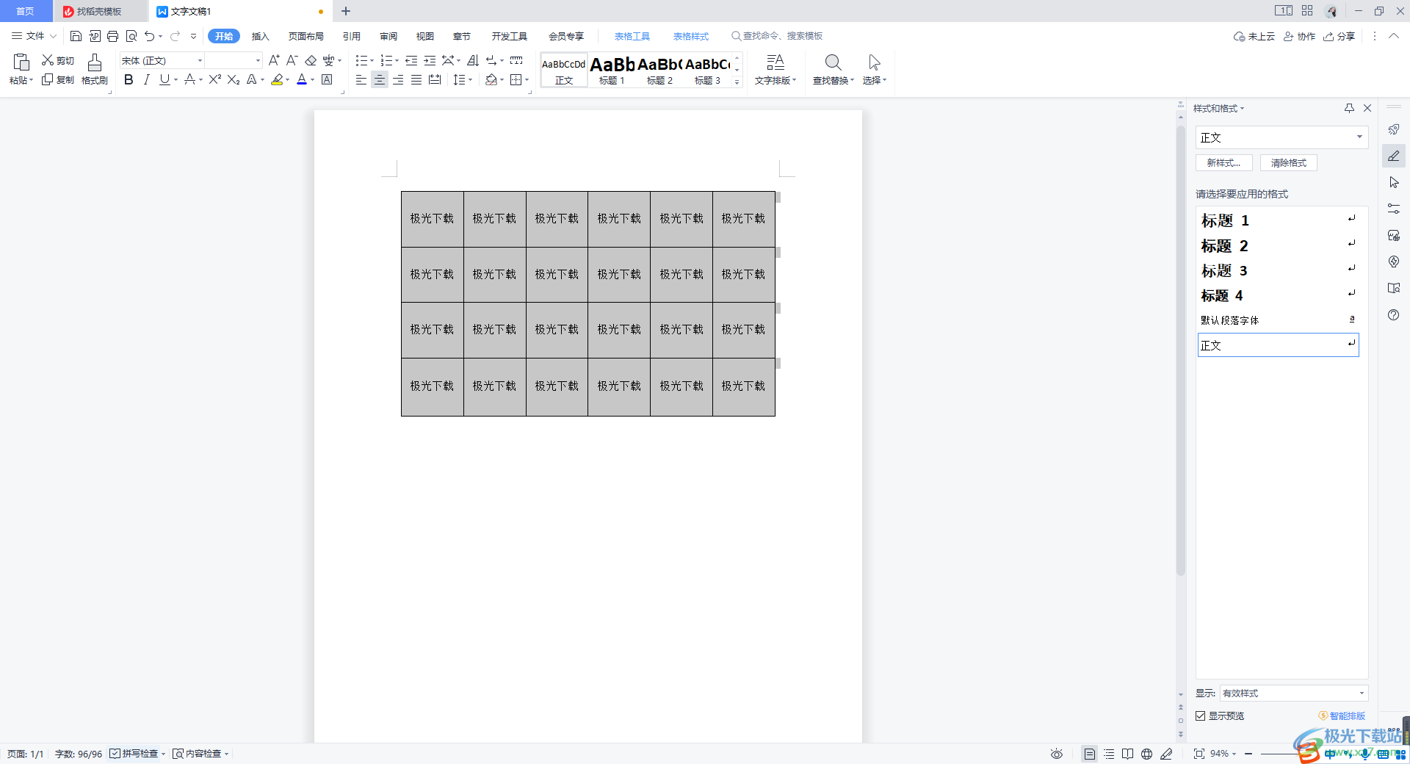
Task: Open zoom percentage 94% dropdown
Action: click(x=1223, y=754)
